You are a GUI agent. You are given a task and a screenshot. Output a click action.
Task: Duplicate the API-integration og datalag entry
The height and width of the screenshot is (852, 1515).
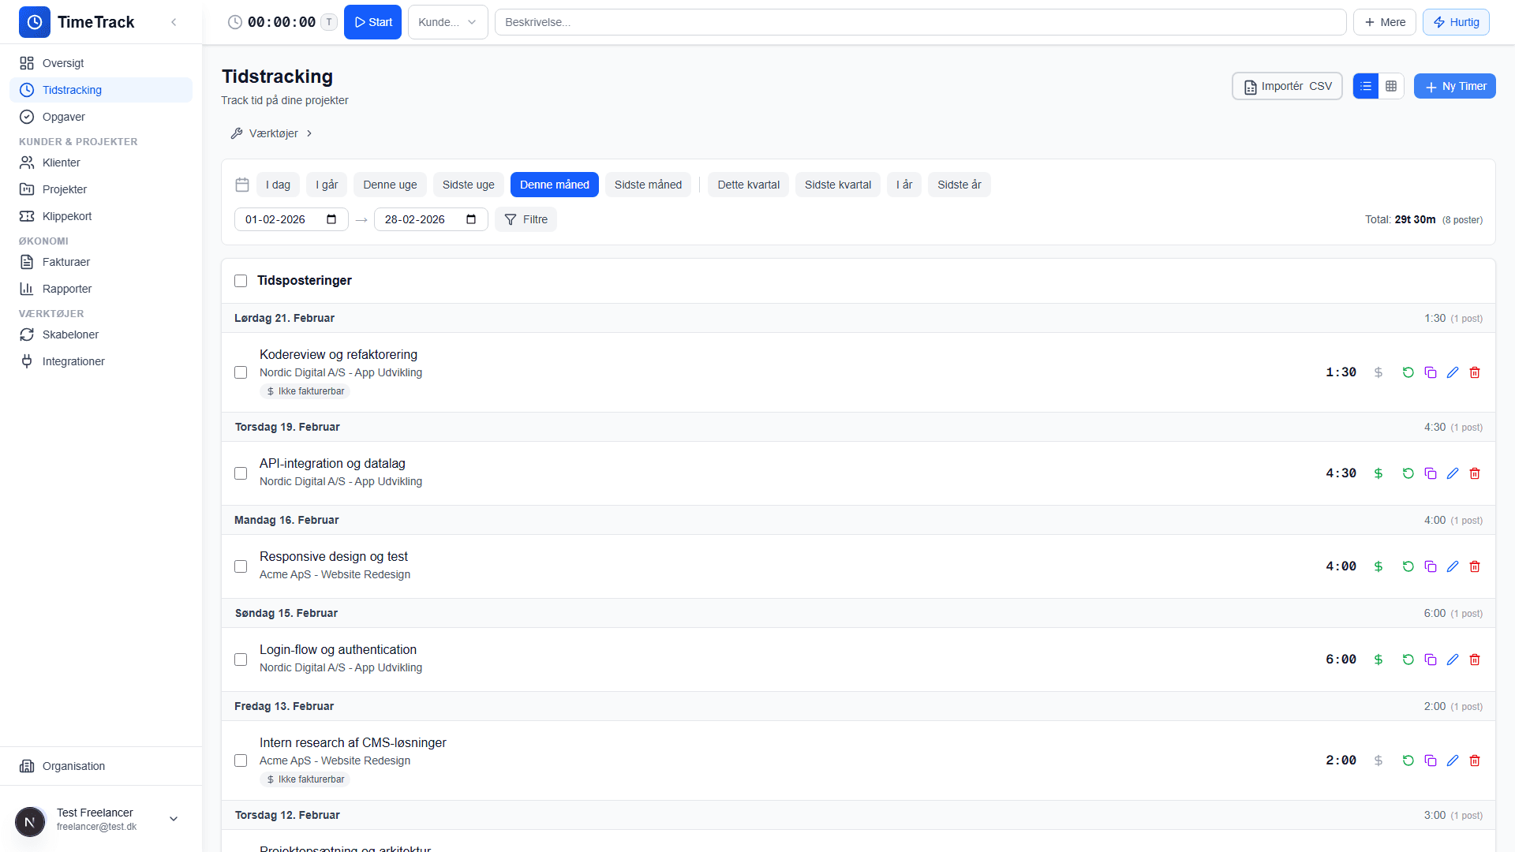(x=1431, y=473)
